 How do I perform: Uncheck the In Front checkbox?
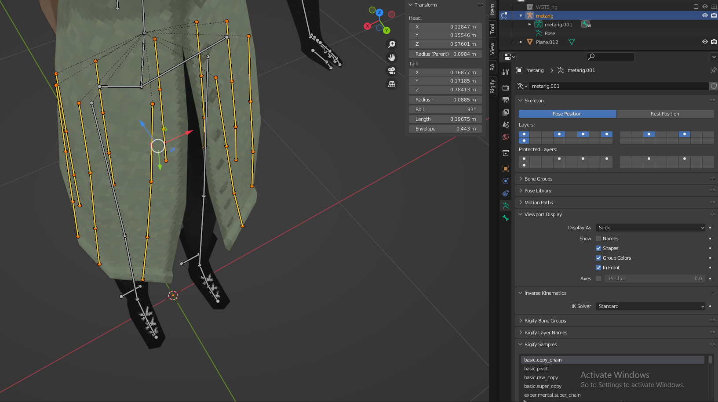598,268
